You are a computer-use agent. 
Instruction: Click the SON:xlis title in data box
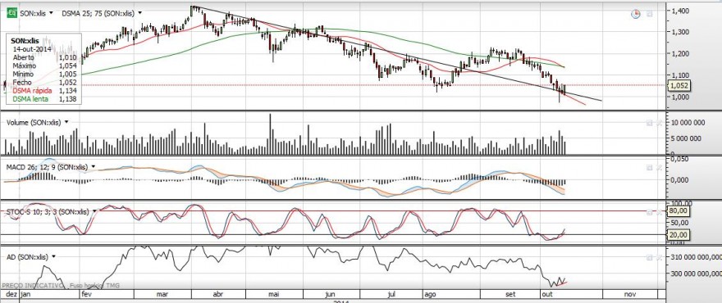pos(25,41)
